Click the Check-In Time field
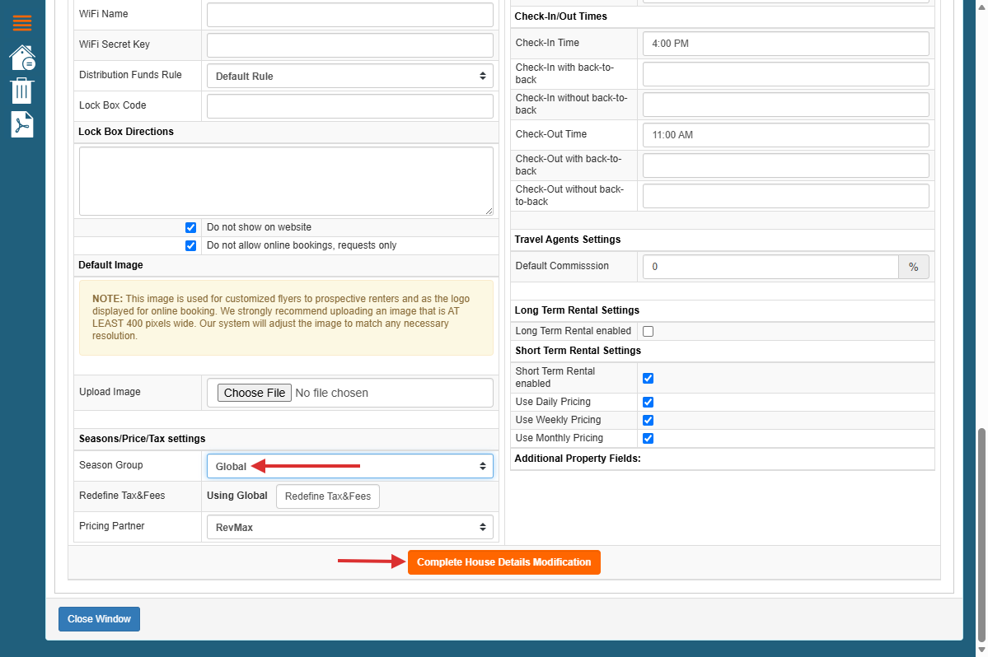988x657 pixels. (786, 44)
